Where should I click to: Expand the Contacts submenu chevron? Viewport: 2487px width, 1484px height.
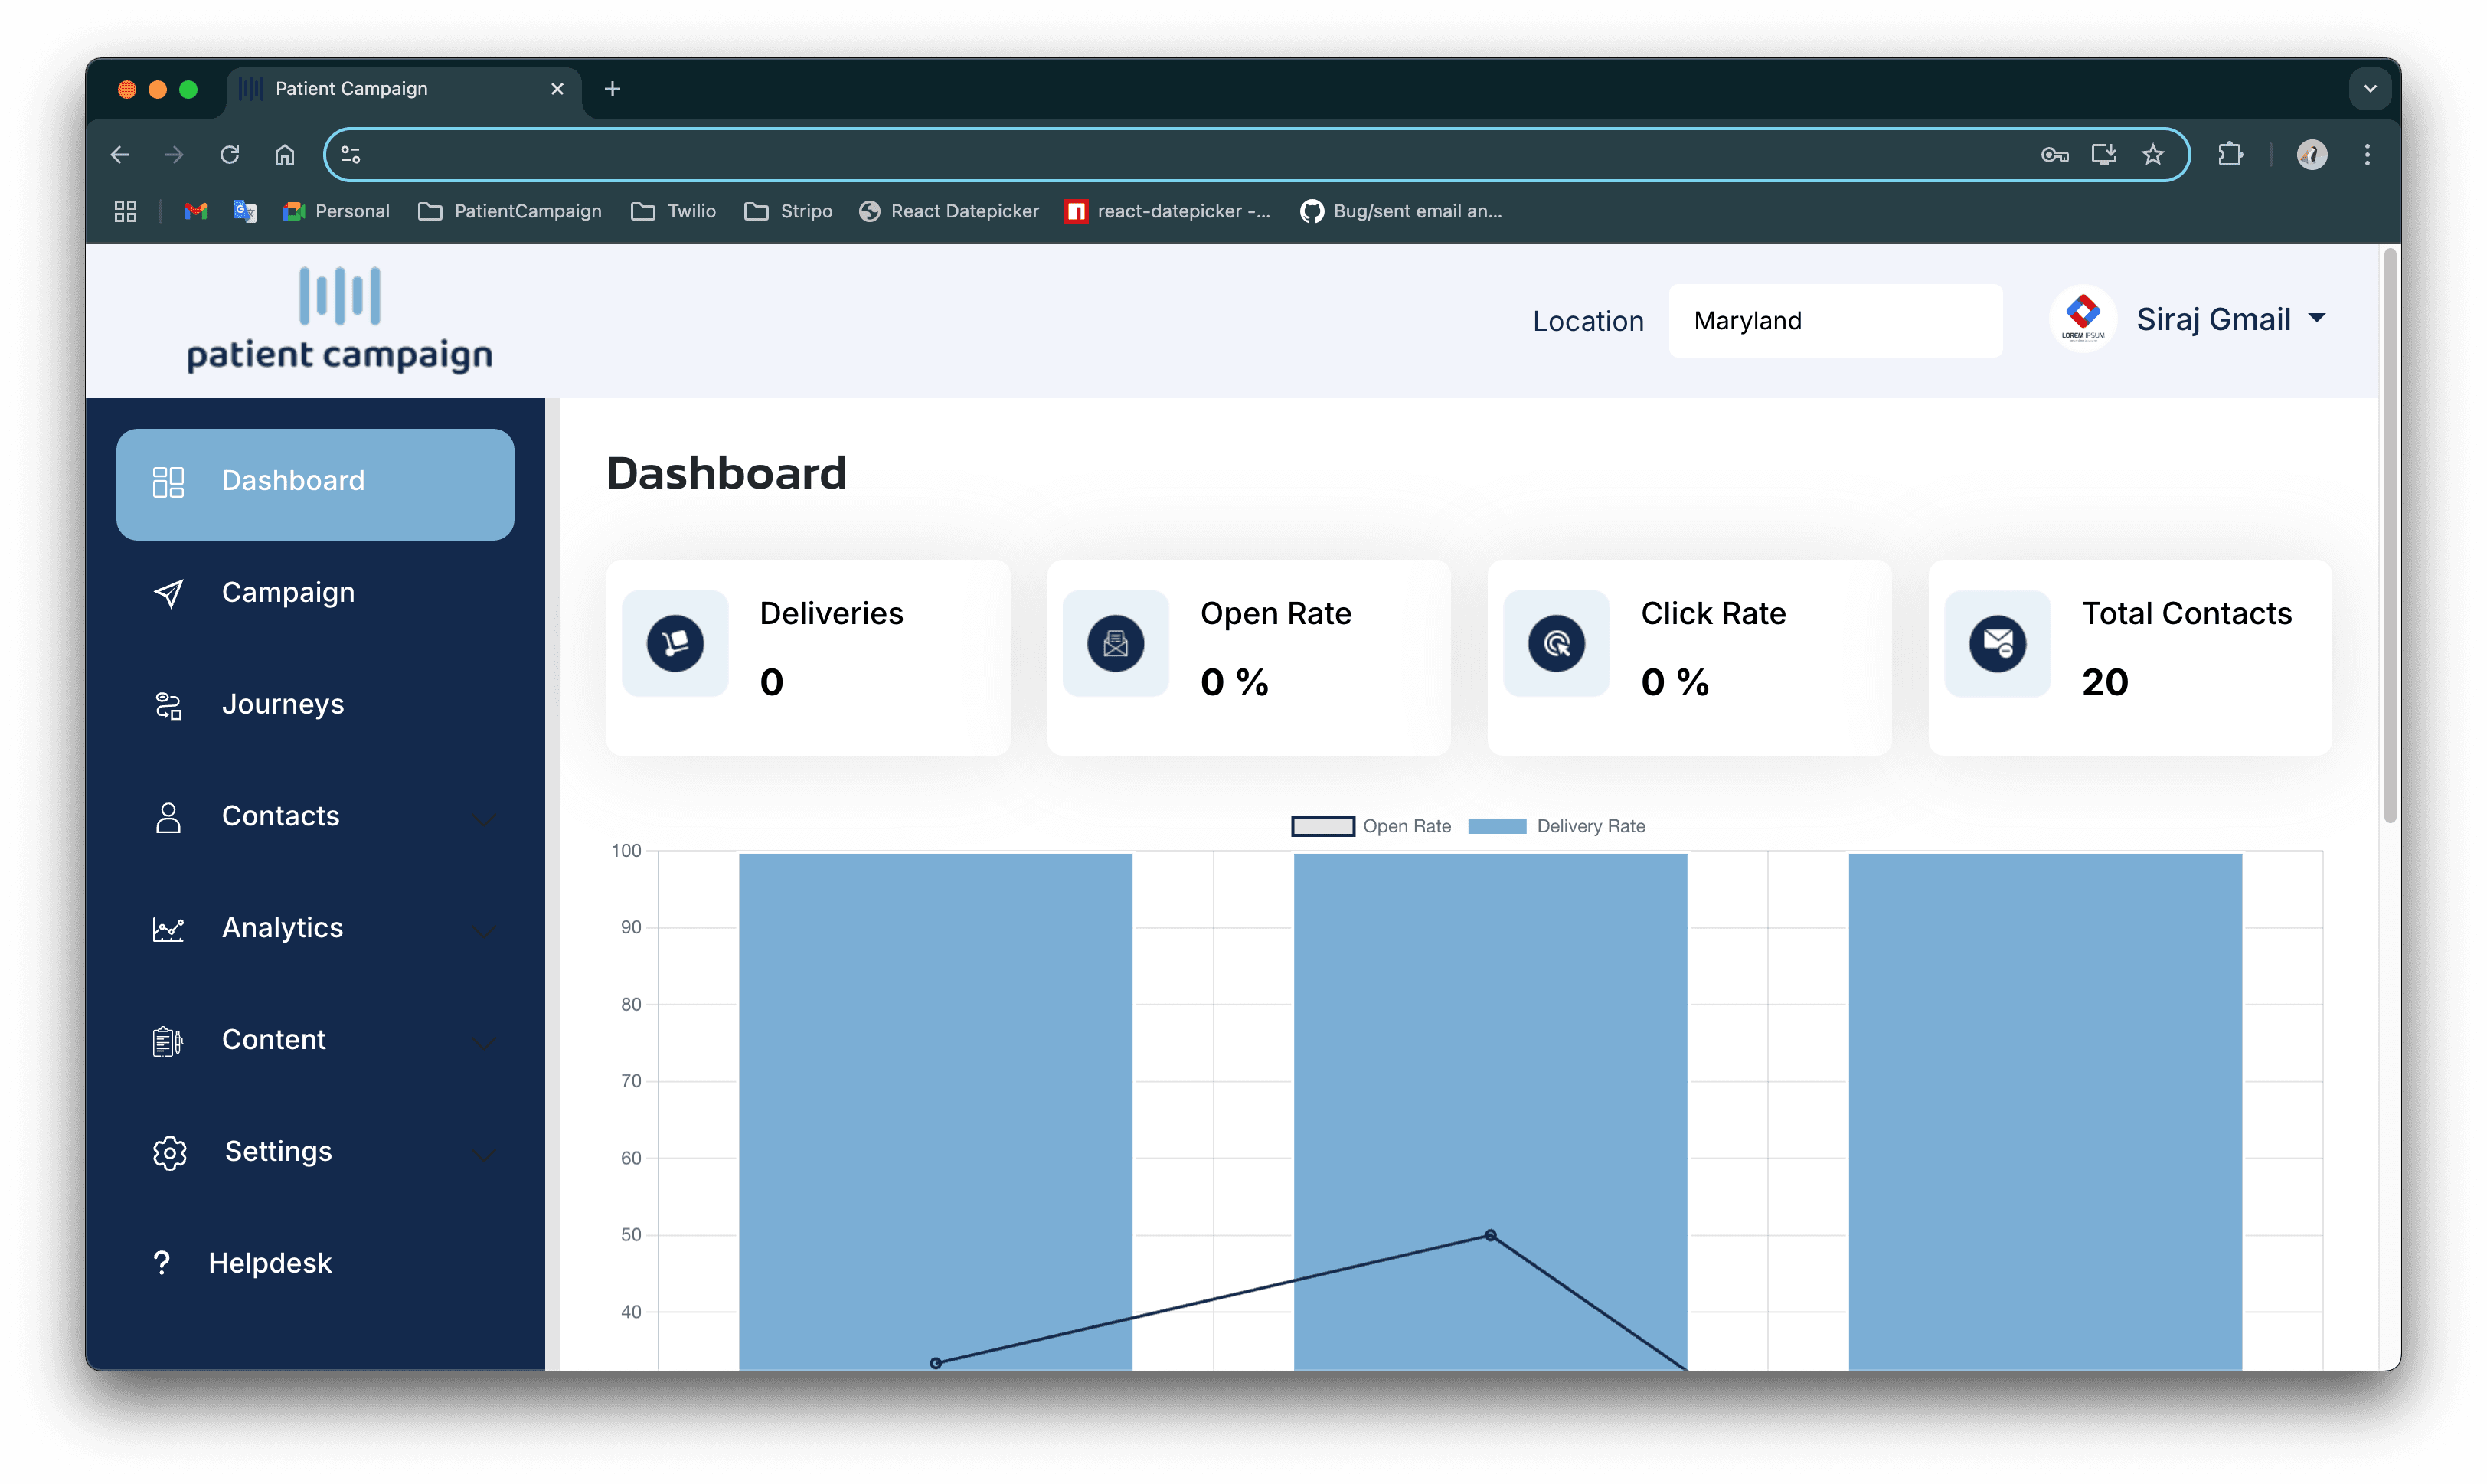coord(485,819)
